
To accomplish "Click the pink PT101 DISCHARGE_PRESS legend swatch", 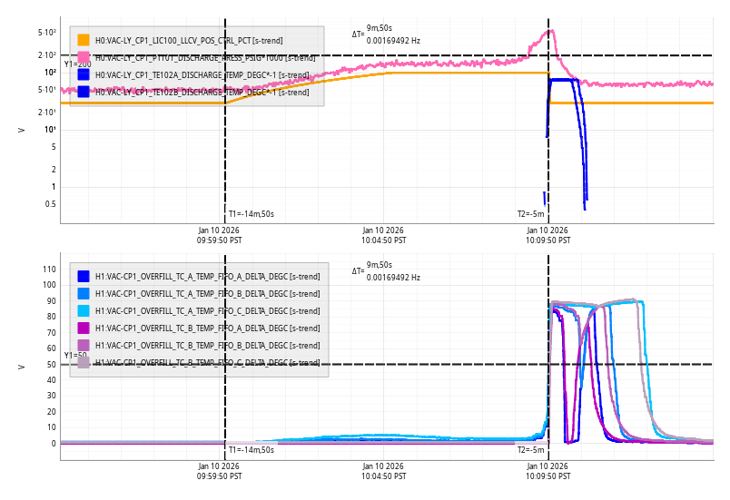I will (x=84, y=57).
